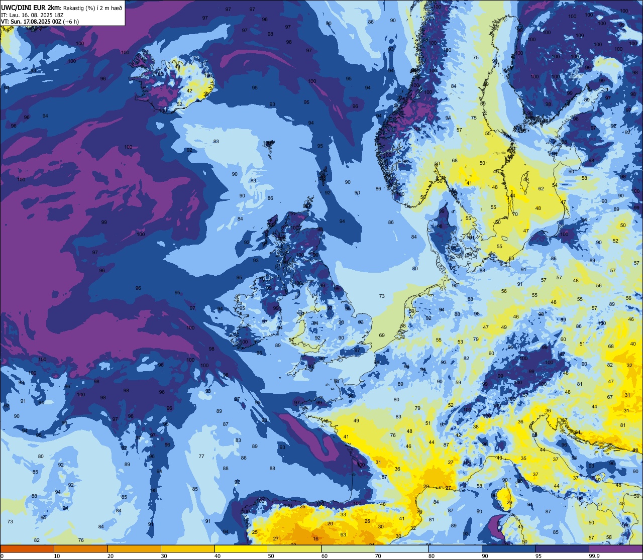
Task: Click the purple 99.9+ legend swatch
Action: 615,548
